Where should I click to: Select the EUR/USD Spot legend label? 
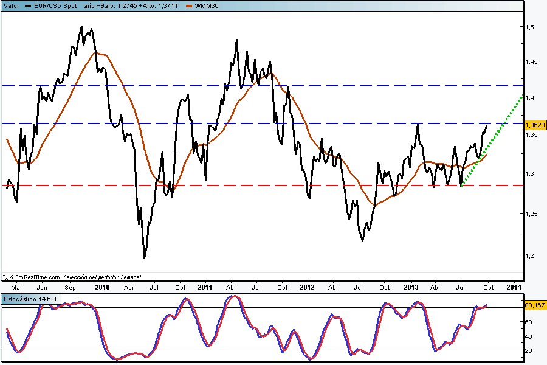click(55, 5)
